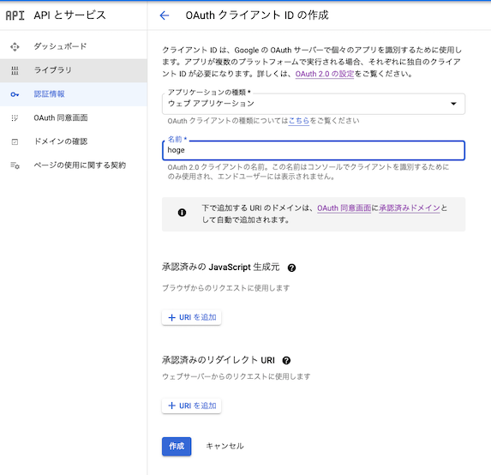Click the dashboard icon in sidebar
The width and height of the screenshot is (491, 475).
15,47
